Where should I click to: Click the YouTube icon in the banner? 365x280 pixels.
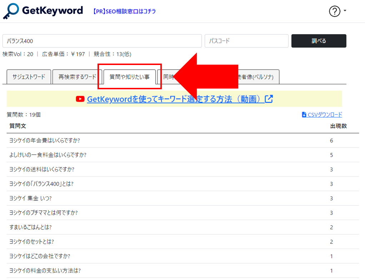tap(80, 99)
